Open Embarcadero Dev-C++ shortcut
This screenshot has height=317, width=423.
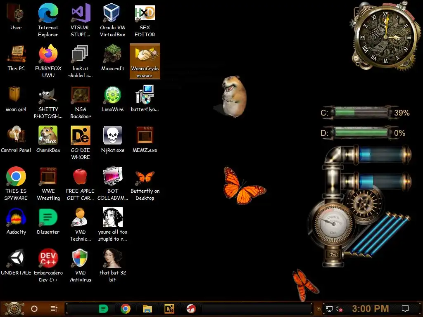48,265
